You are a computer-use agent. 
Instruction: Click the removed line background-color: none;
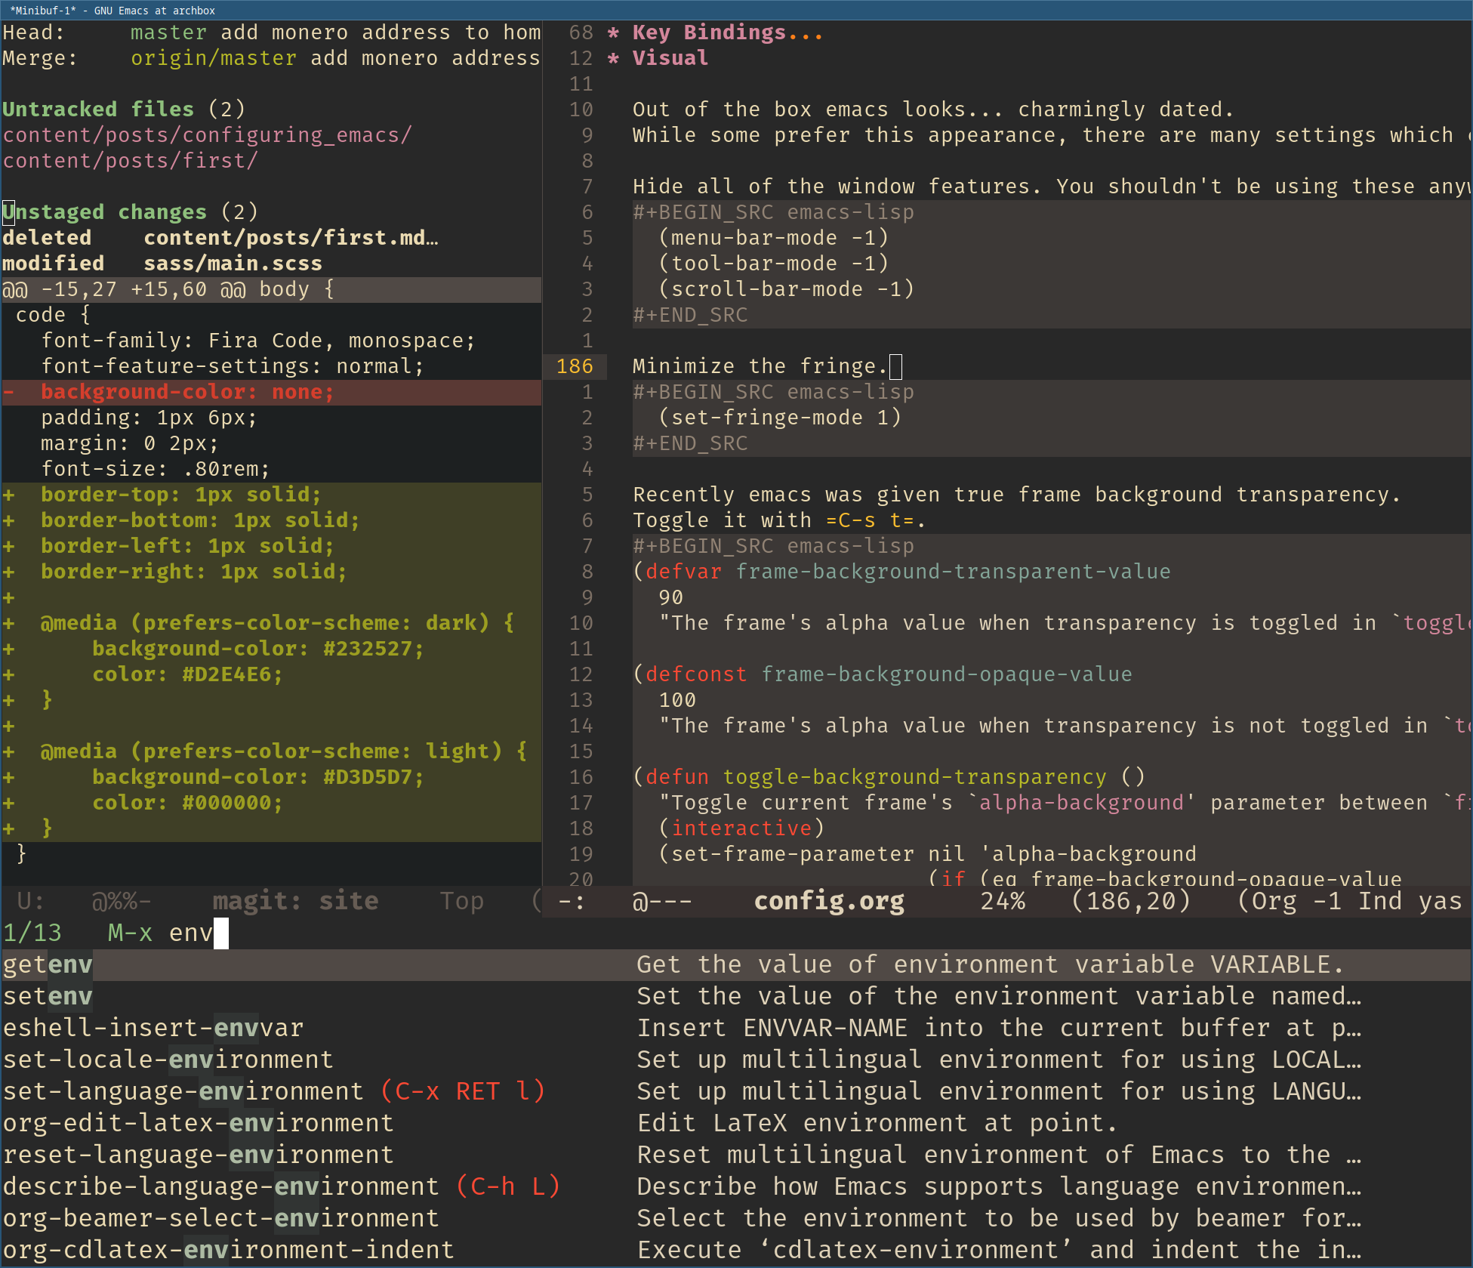271,392
